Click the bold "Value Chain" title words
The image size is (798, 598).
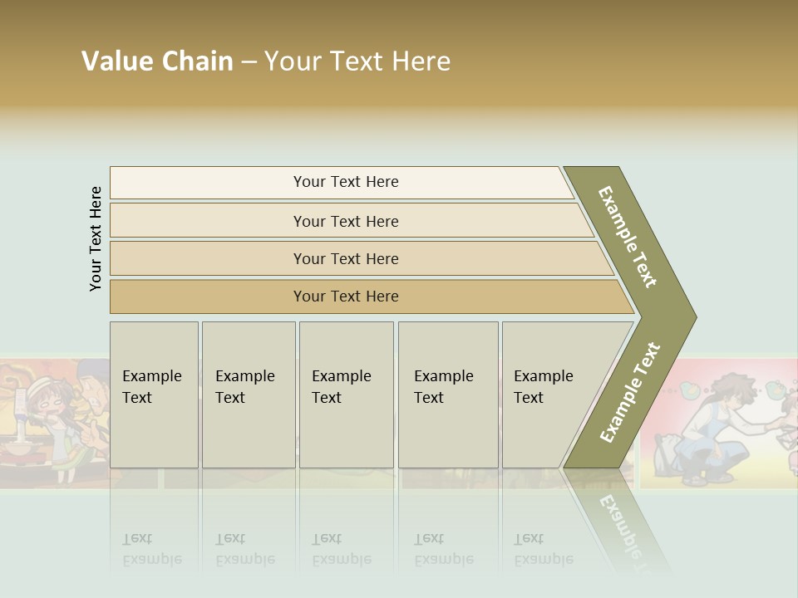tap(157, 61)
